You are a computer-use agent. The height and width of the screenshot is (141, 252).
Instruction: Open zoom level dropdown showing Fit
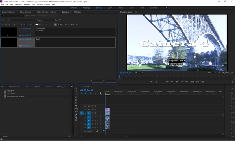pos(139,72)
